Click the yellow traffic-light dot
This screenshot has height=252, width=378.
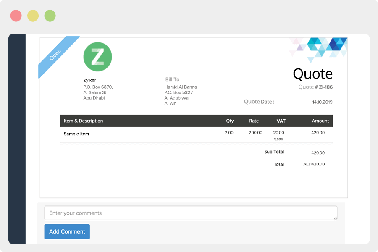(33, 15)
